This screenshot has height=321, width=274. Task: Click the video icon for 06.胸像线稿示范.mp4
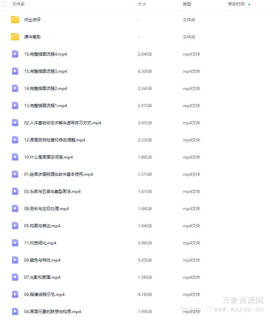pos(15,294)
